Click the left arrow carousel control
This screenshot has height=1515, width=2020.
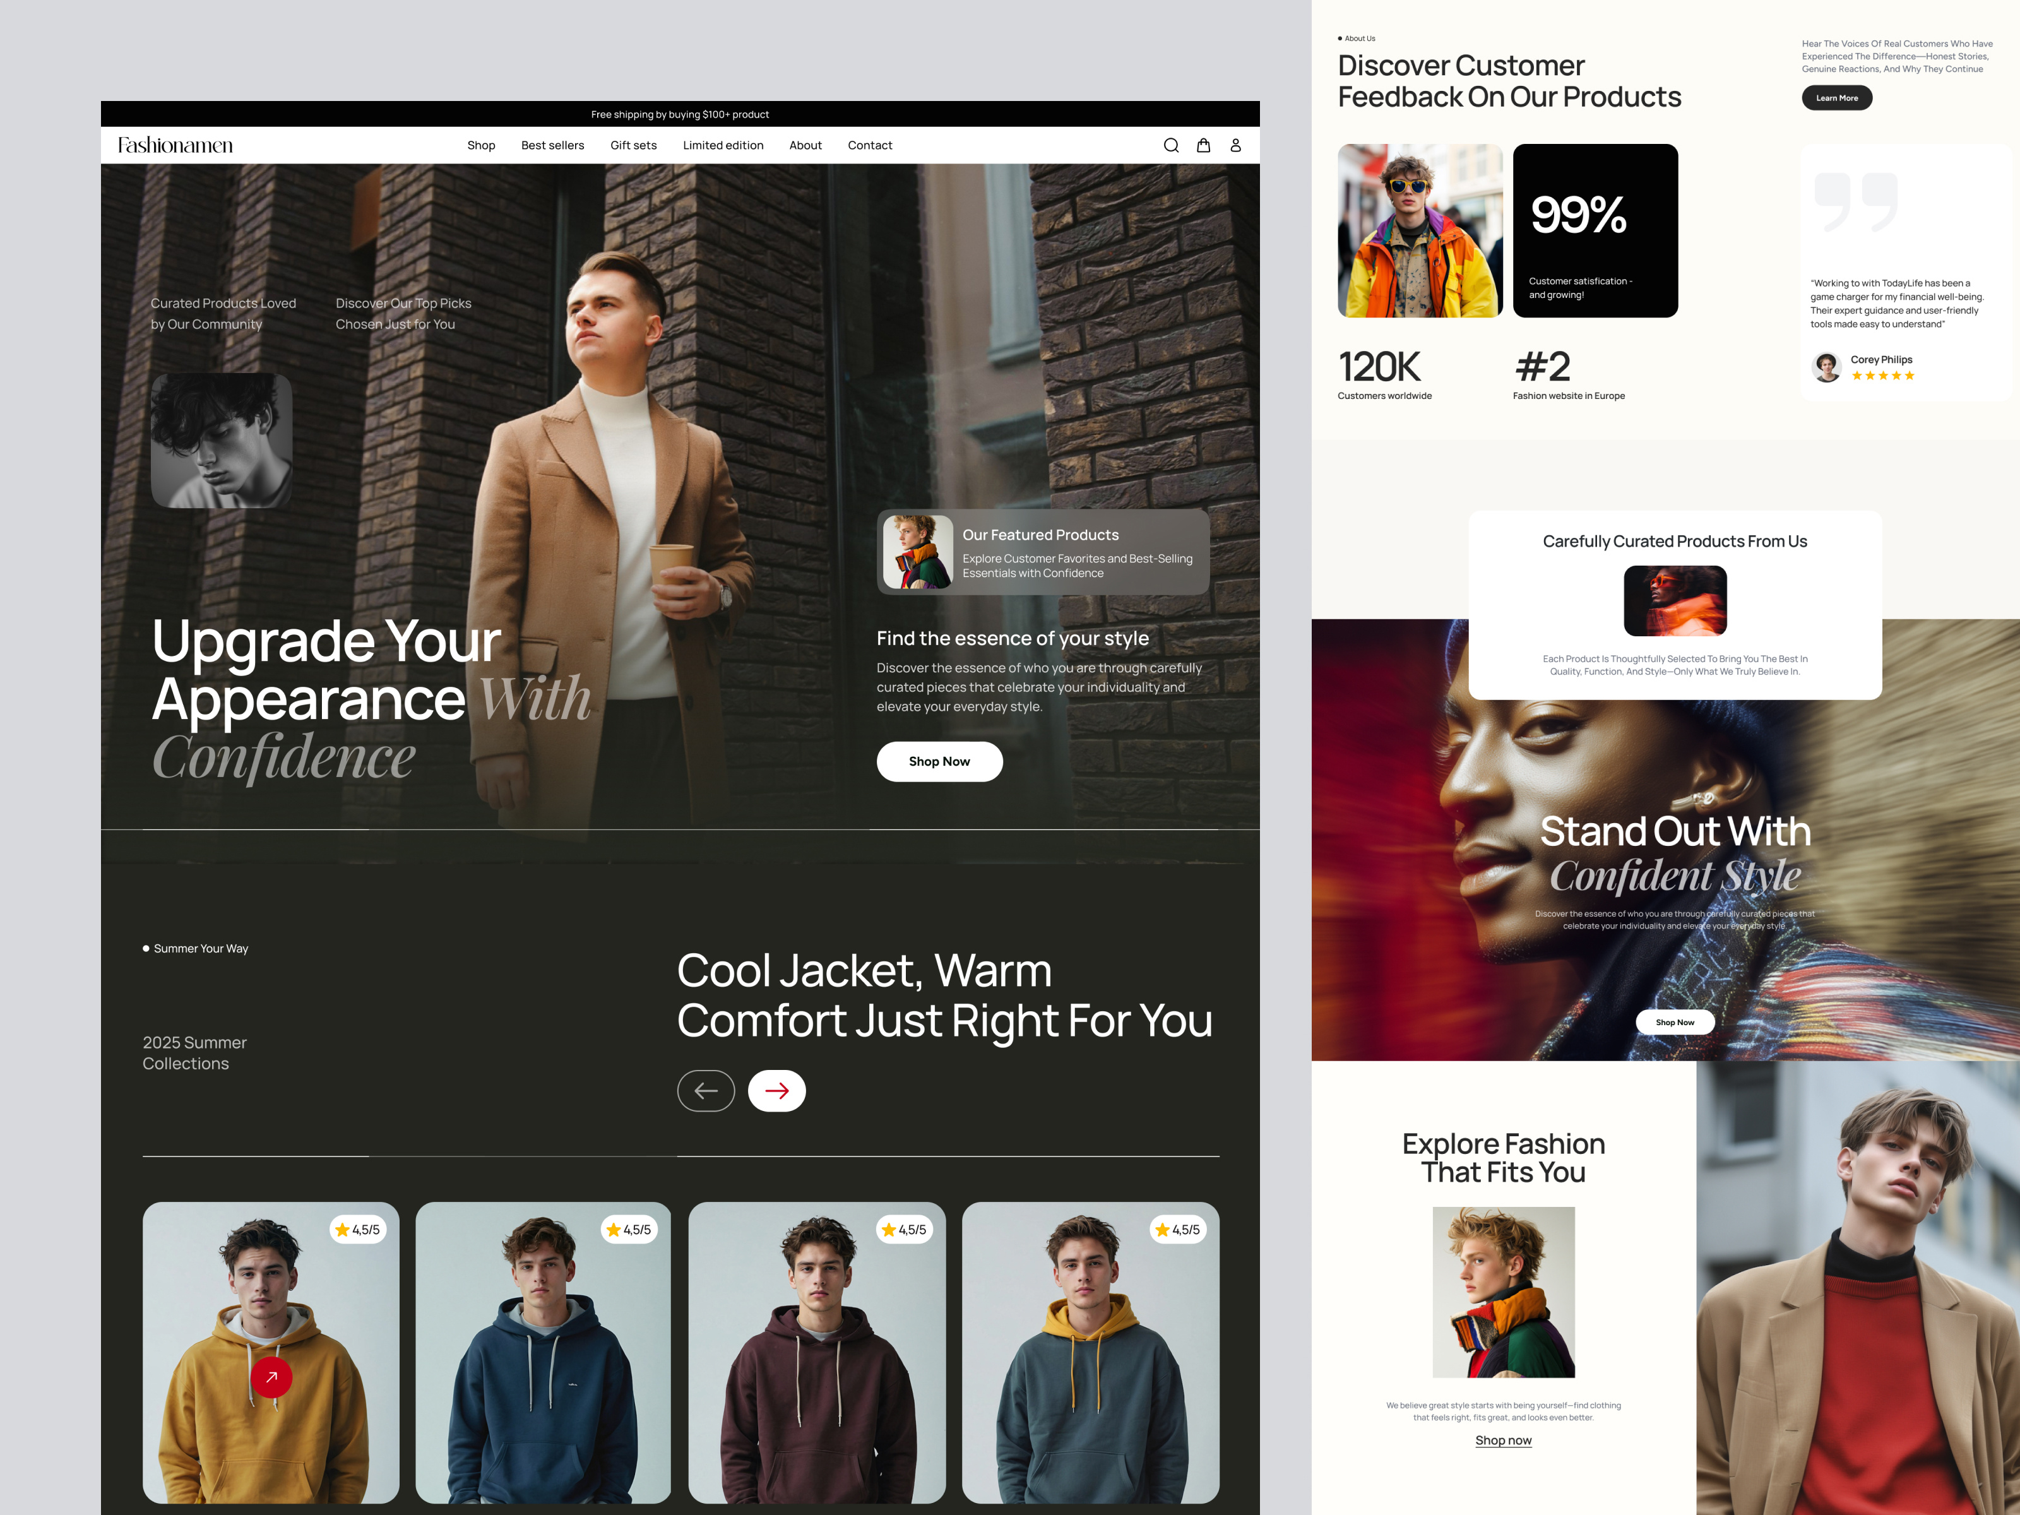pos(706,1090)
